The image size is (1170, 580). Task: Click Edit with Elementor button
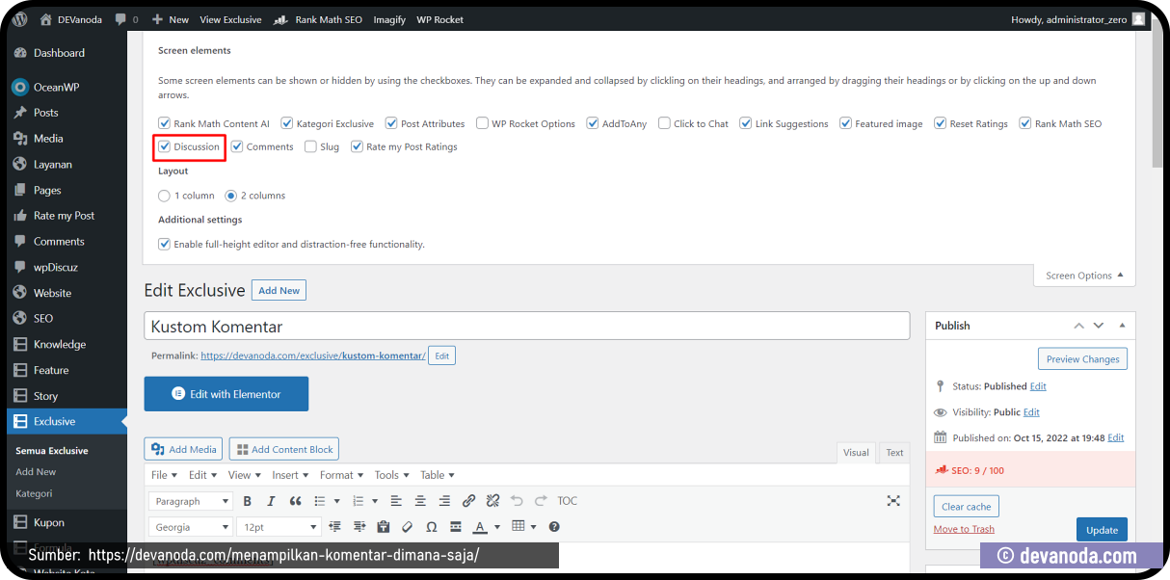pos(226,394)
